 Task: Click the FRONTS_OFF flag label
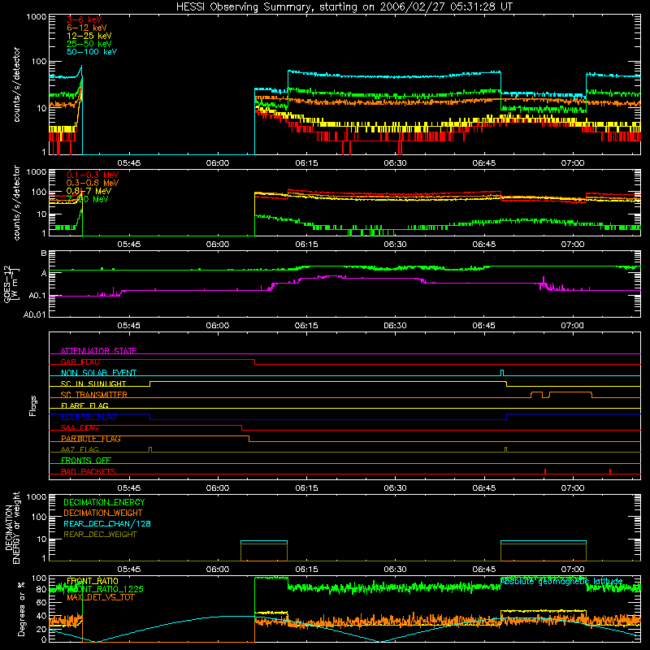86,460
